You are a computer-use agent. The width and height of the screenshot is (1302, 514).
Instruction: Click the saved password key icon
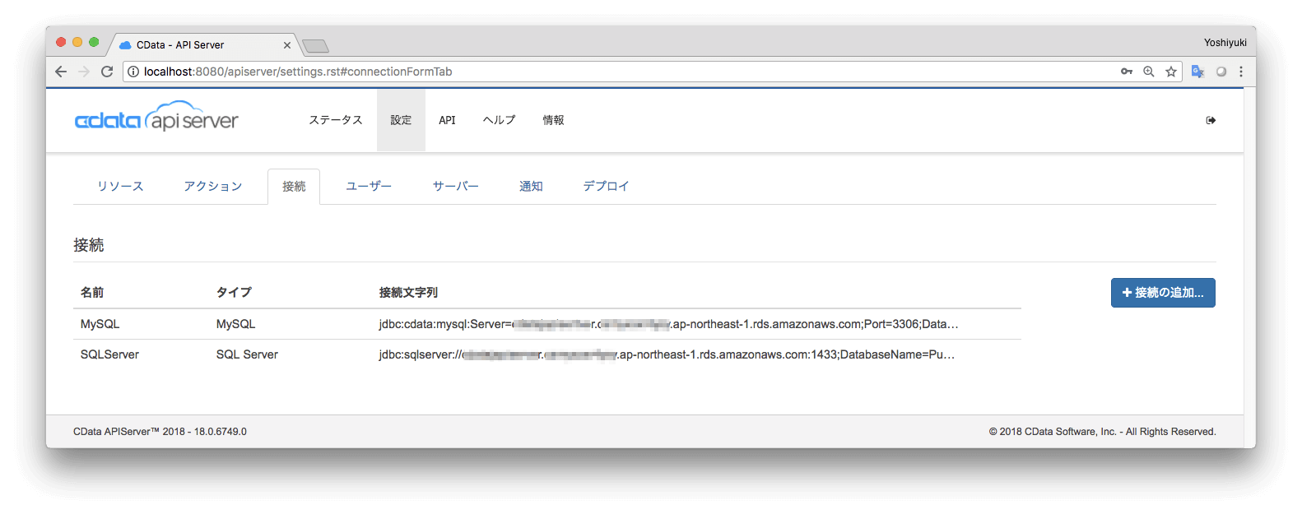(1127, 72)
